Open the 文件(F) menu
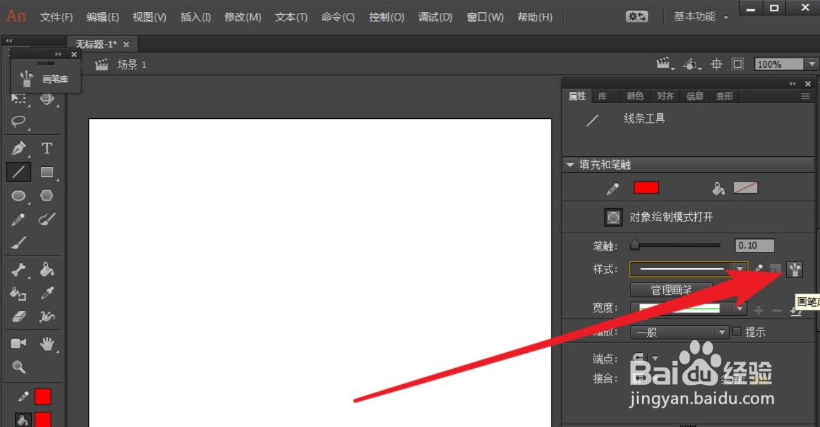Viewport: 820px width, 427px height. click(56, 17)
